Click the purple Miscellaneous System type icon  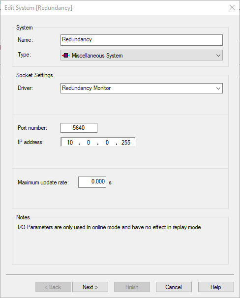click(66, 56)
